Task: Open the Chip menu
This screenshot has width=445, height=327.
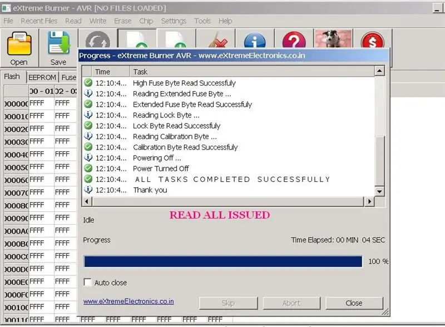Action: coord(146,21)
